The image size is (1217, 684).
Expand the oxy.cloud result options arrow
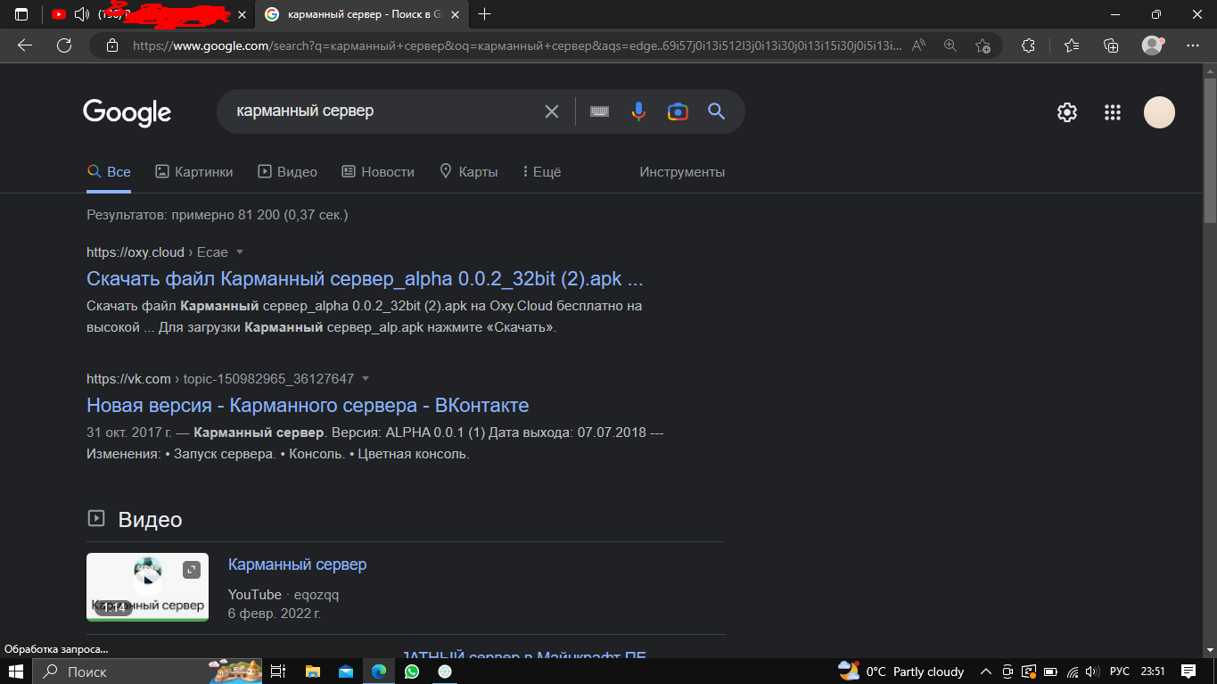coord(239,252)
